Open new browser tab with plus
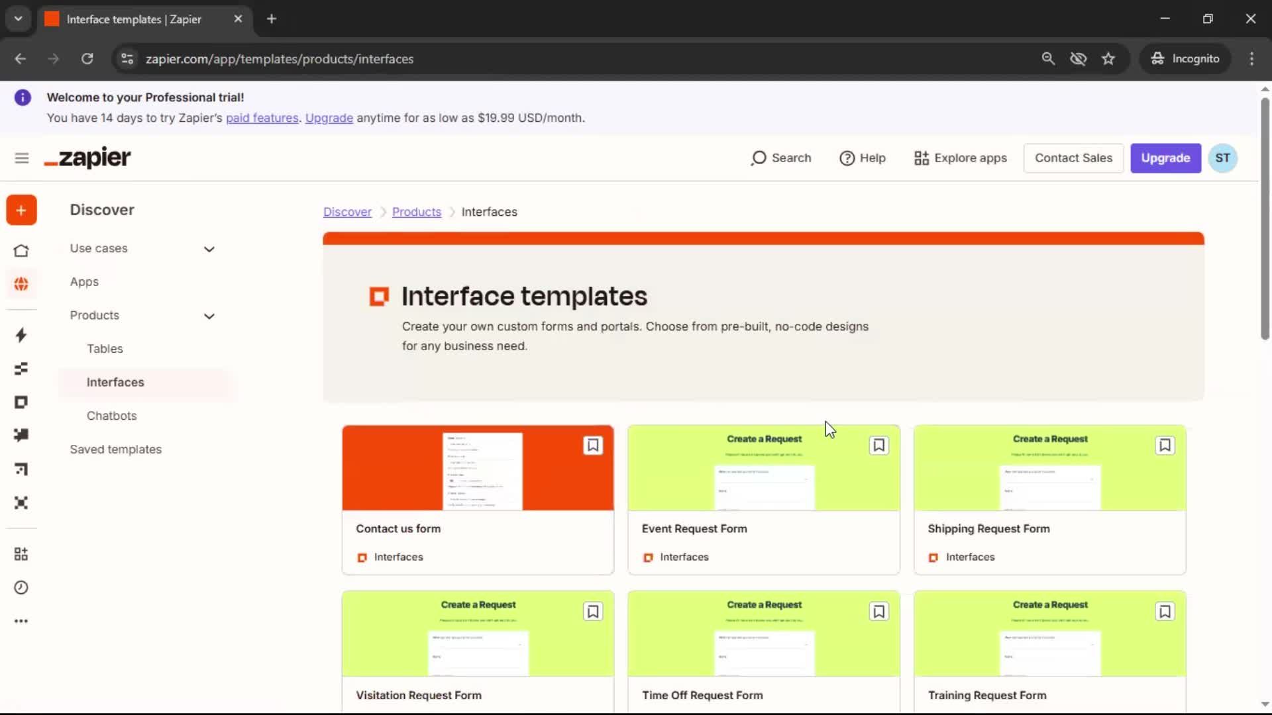Viewport: 1272px width, 715px height. click(272, 19)
